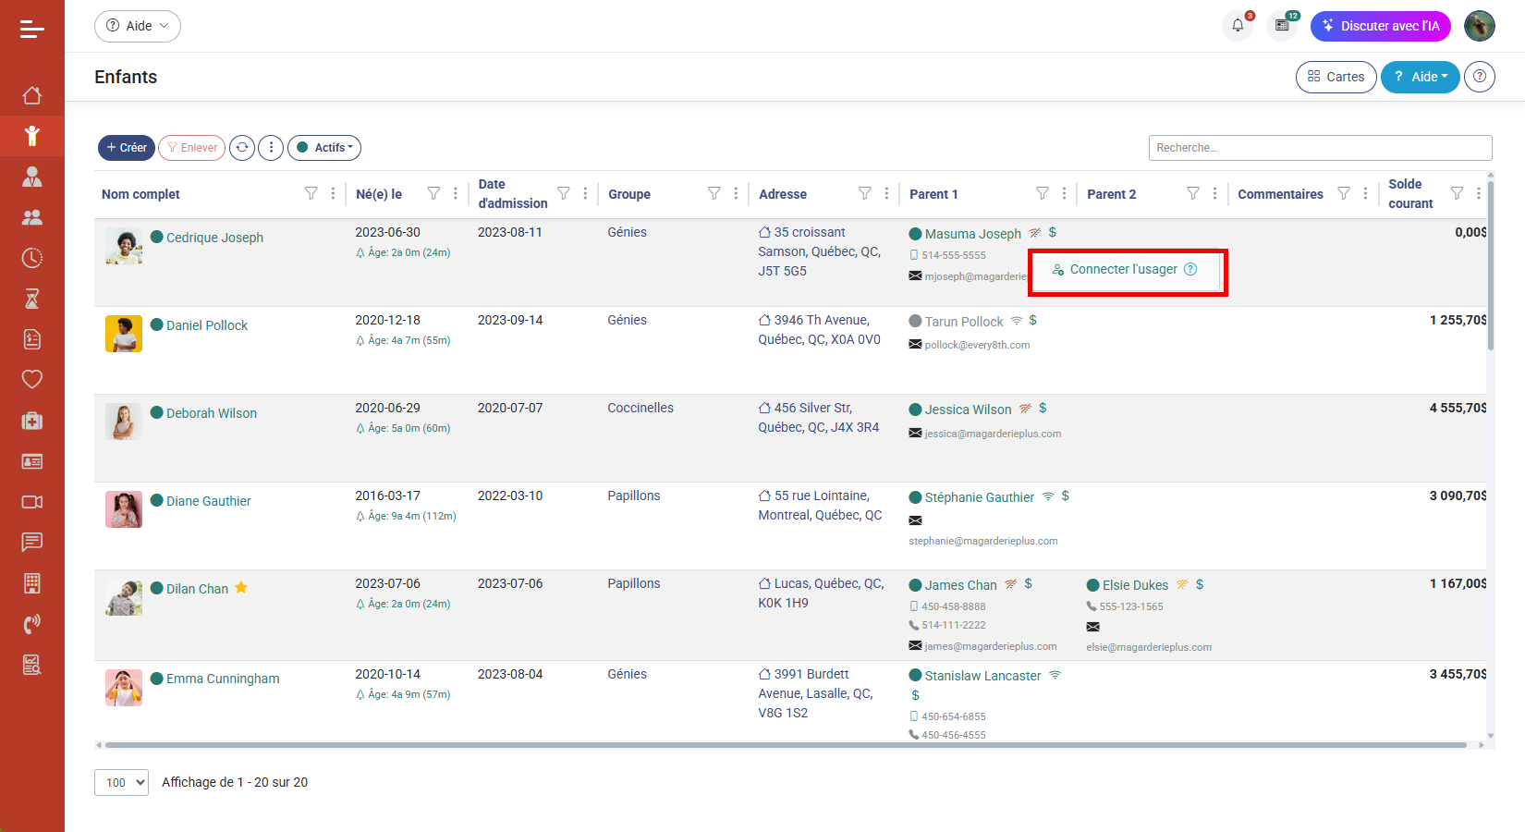Toggle the hamburger menu at top left
Image resolution: width=1525 pixels, height=832 pixels.
(32, 30)
